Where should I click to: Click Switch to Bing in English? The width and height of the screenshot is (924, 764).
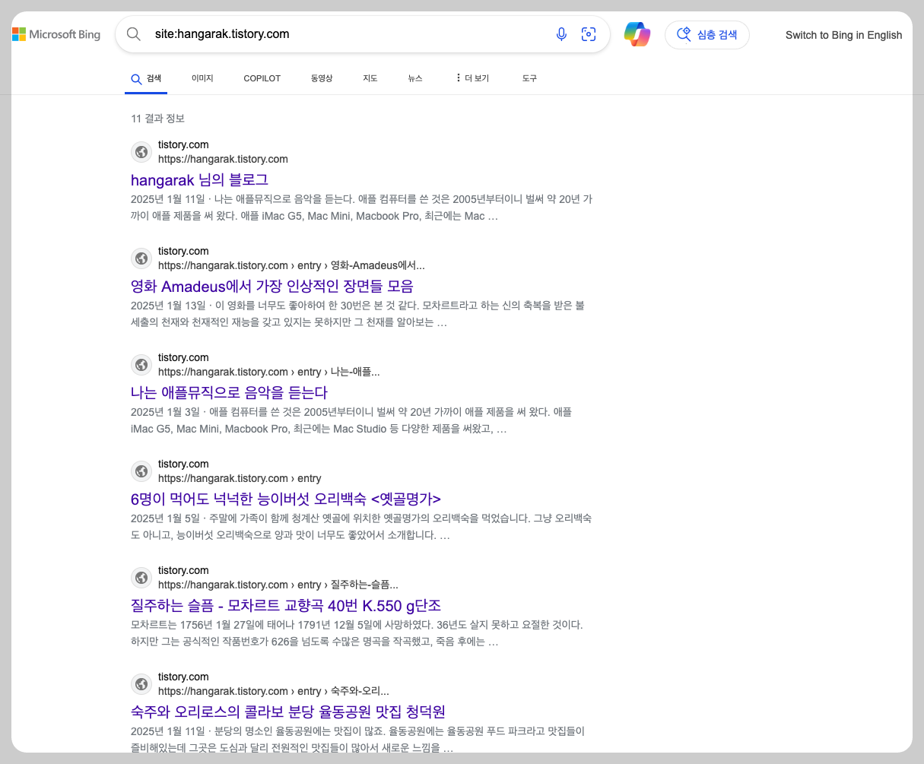(x=843, y=35)
